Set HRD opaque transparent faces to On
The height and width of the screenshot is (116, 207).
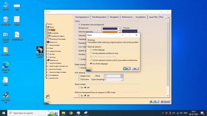point(79,96)
